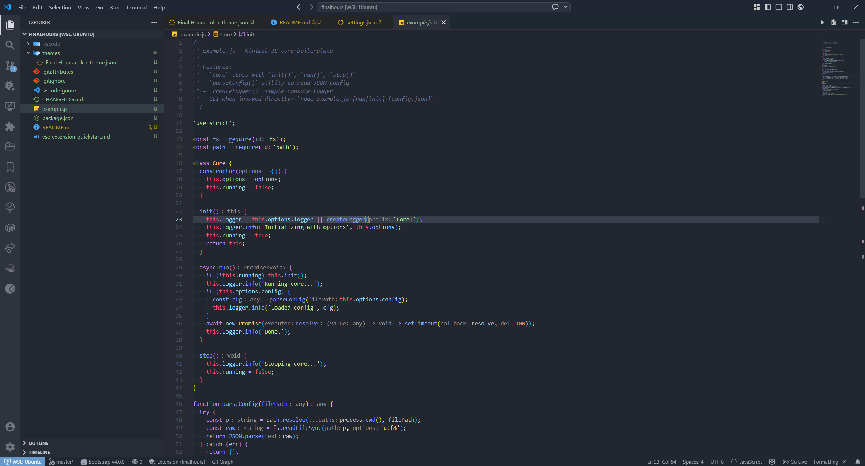Open the Extensions view
The width and height of the screenshot is (865, 466).
click(10, 126)
